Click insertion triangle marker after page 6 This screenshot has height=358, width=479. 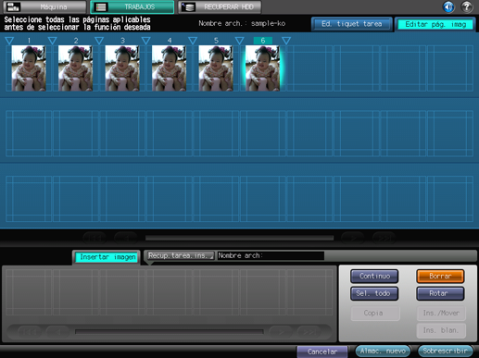[x=286, y=41]
